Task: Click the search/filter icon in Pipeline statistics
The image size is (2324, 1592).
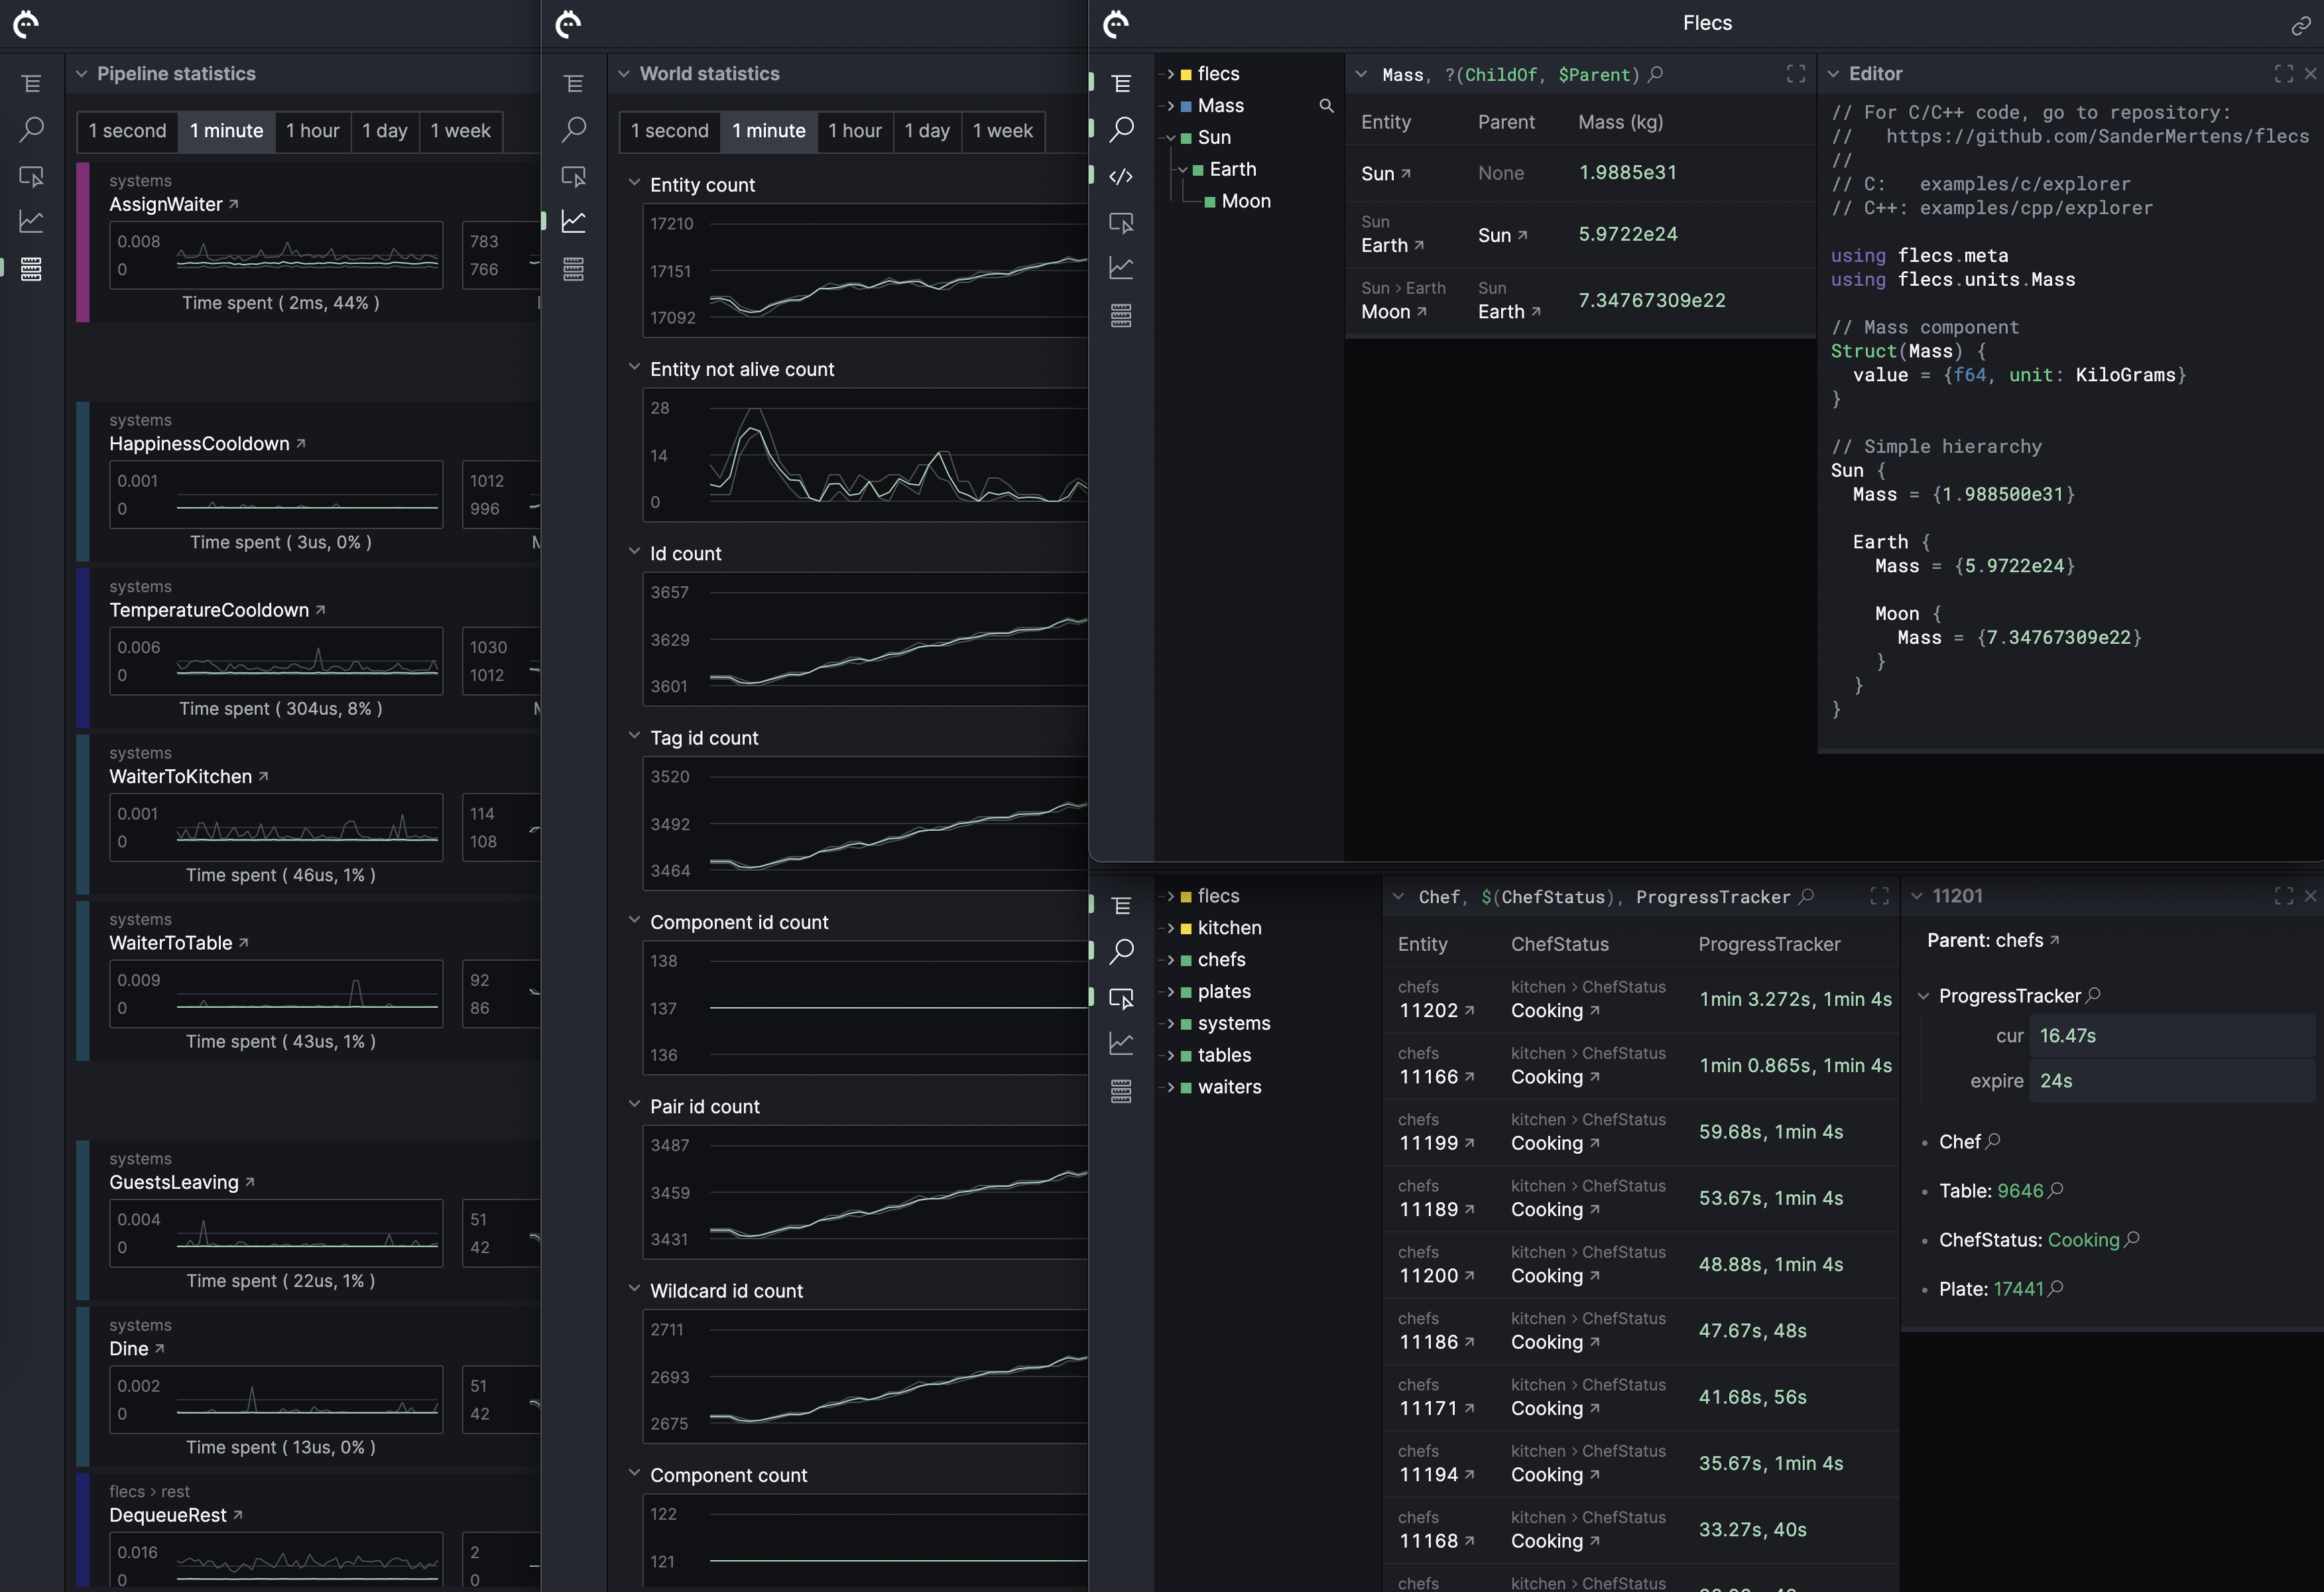Action: [25, 127]
